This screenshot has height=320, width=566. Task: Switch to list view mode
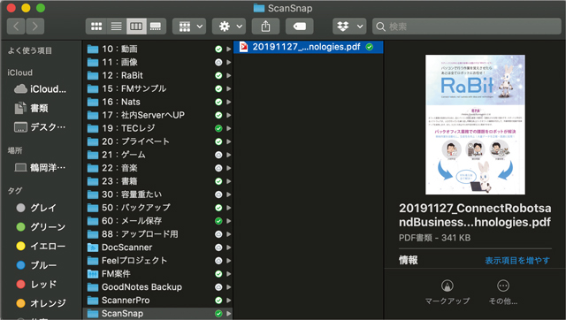coord(116,27)
